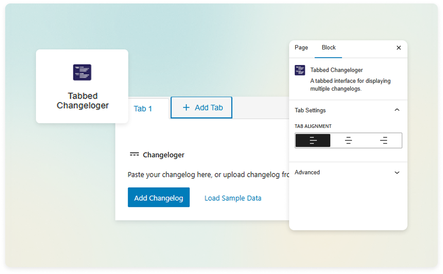The width and height of the screenshot is (443, 274).
Task: Collapse the Tab Settings section
Action: point(397,110)
